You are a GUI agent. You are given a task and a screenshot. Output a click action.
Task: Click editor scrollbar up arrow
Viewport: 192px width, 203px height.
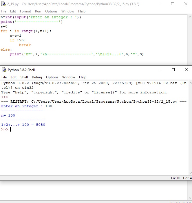point(190,17)
